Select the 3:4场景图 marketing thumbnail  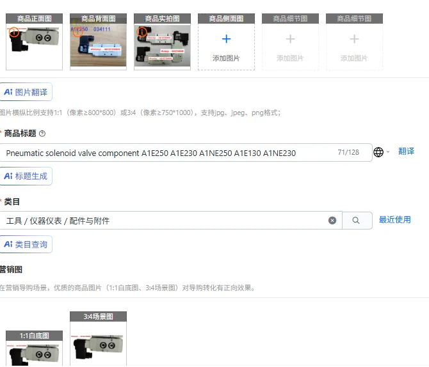click(98, 339)
